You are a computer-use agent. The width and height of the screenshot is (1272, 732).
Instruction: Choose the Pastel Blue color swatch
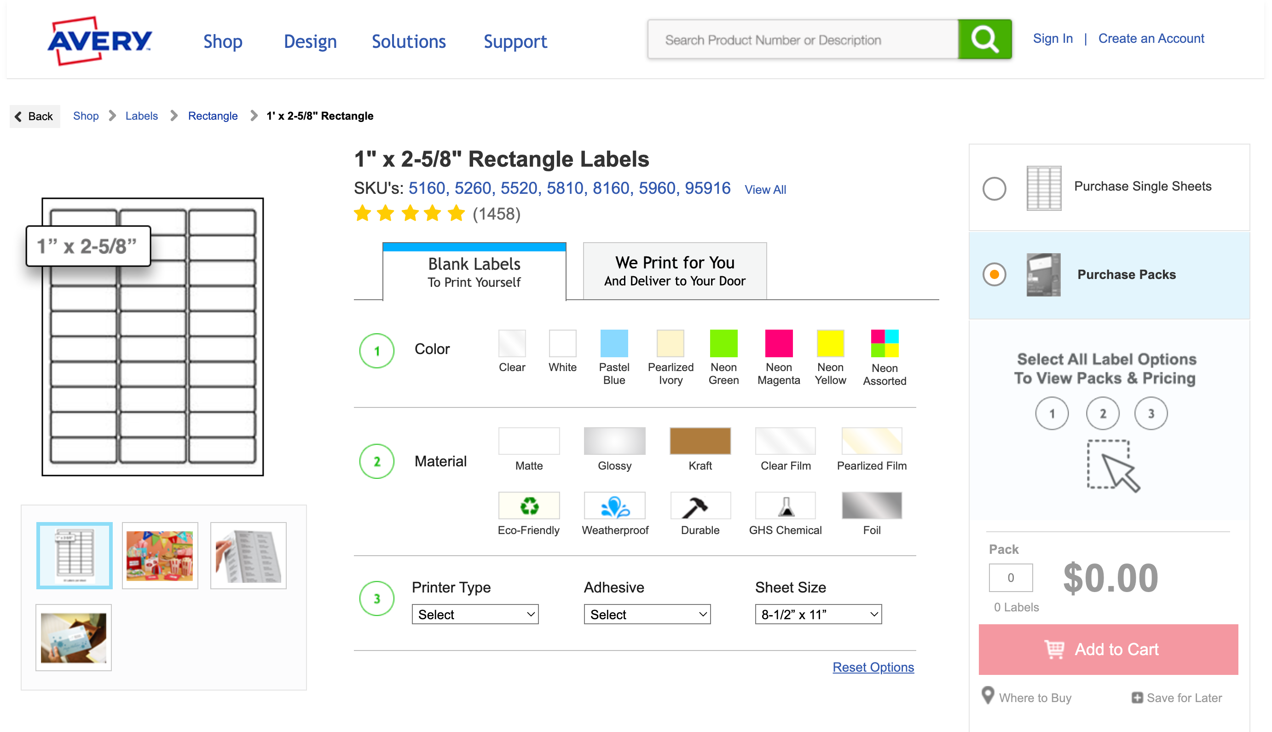pyautogui.click(x=613, y=343)
